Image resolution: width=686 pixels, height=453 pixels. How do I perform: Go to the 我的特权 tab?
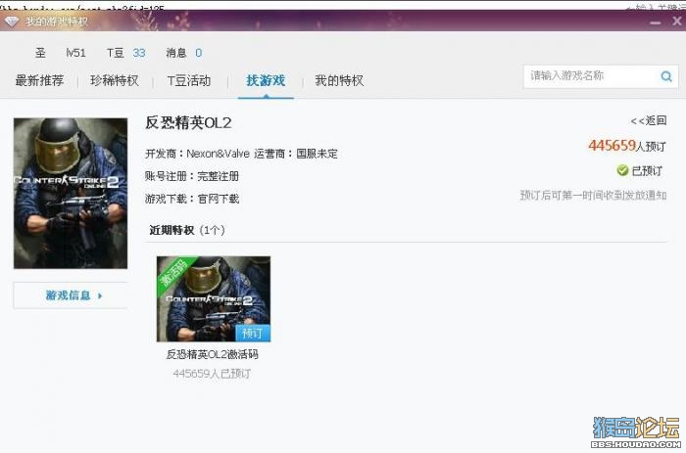tap(339, 80)
